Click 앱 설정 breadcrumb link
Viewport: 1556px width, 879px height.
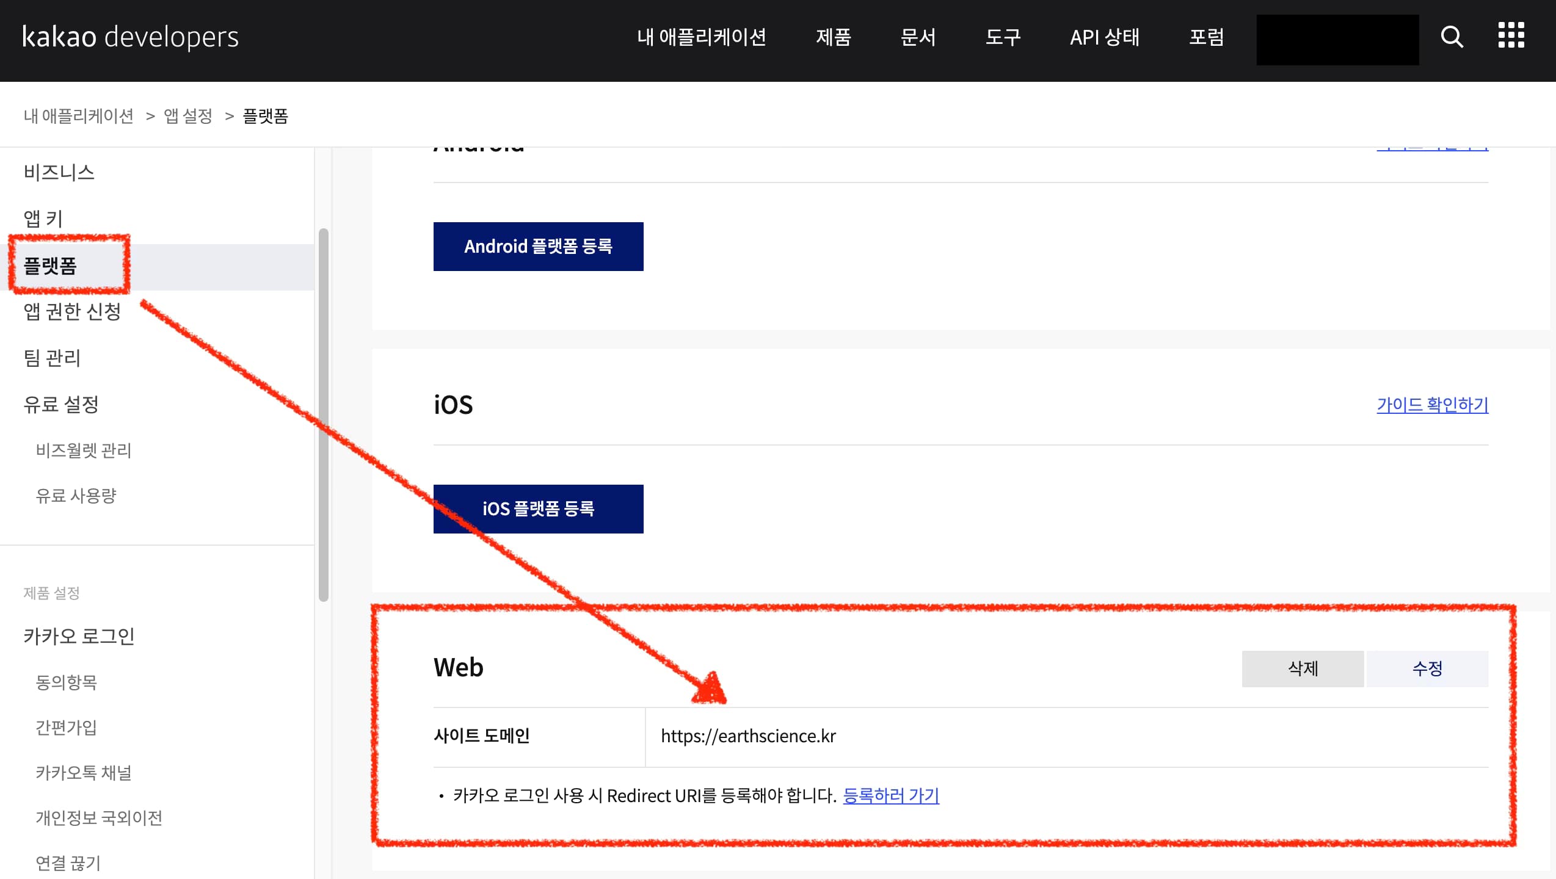(x=188, y=116)
